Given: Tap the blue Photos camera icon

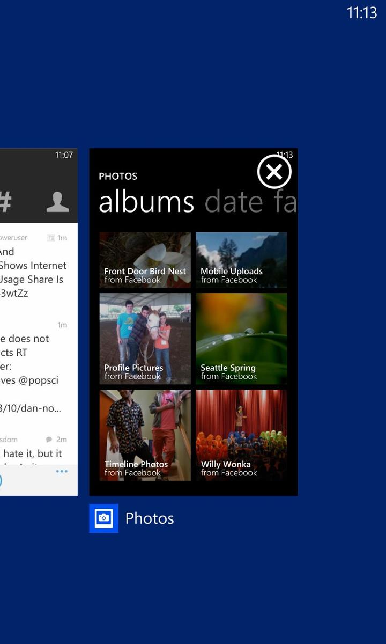Looking at the screenshot, I should point(103,518).
